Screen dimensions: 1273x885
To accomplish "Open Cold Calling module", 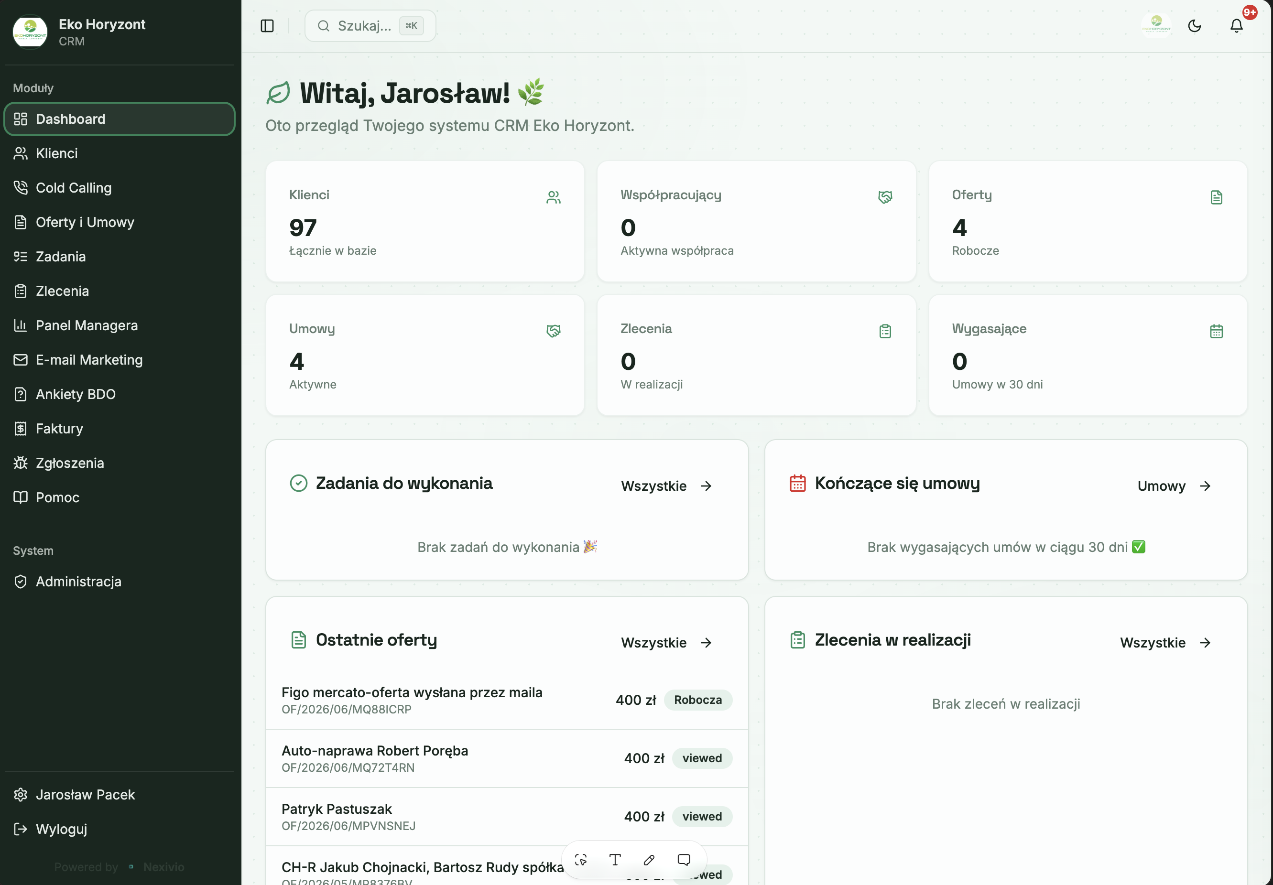I will click(x=119, y=188).
